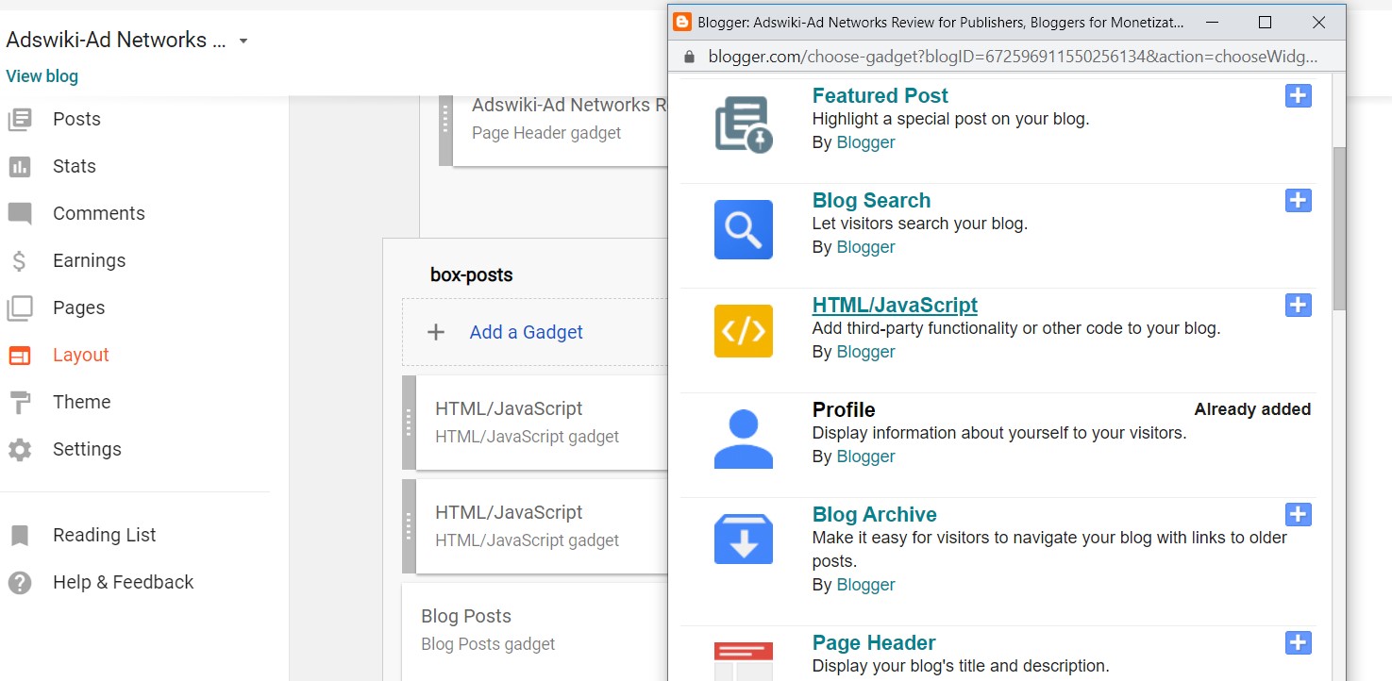The width and height of the screenshot is (1392, 681).
Task: Click the Posts sidebar icon
Action: pyautogui.click(x=20, y=119)
